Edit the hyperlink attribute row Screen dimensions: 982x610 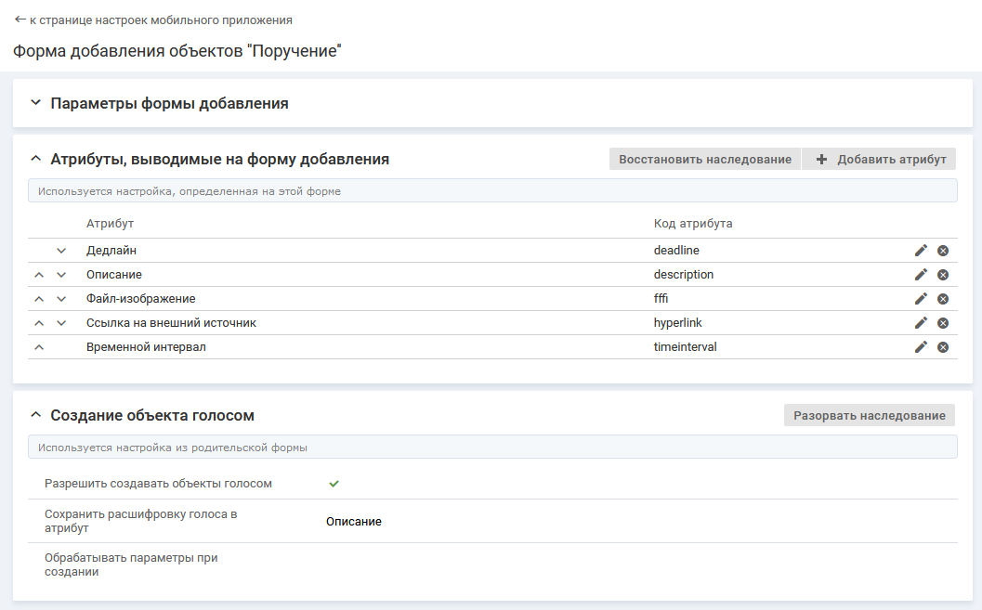(921, 323)
